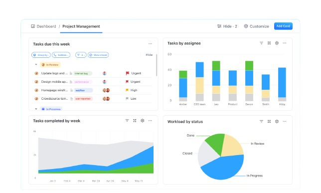
Task: Click status icon of Design mobile app task
Action: pyautogui.click(x=36, y=82)
